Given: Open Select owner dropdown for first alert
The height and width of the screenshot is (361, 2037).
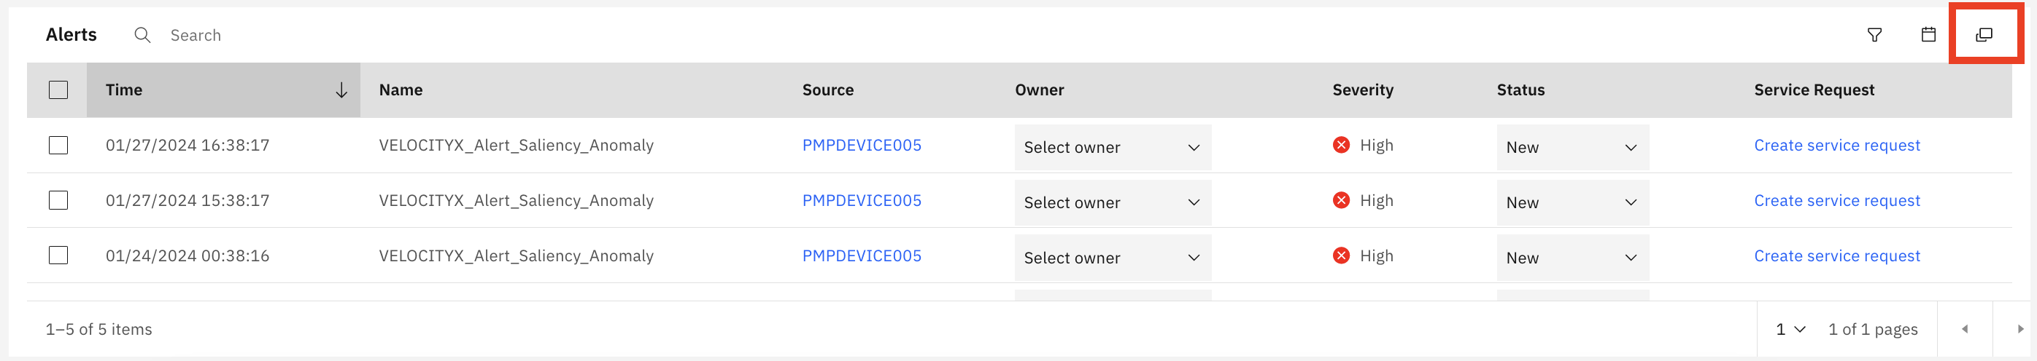Looking at the screenshot, I should click(x=1113, y=148).
